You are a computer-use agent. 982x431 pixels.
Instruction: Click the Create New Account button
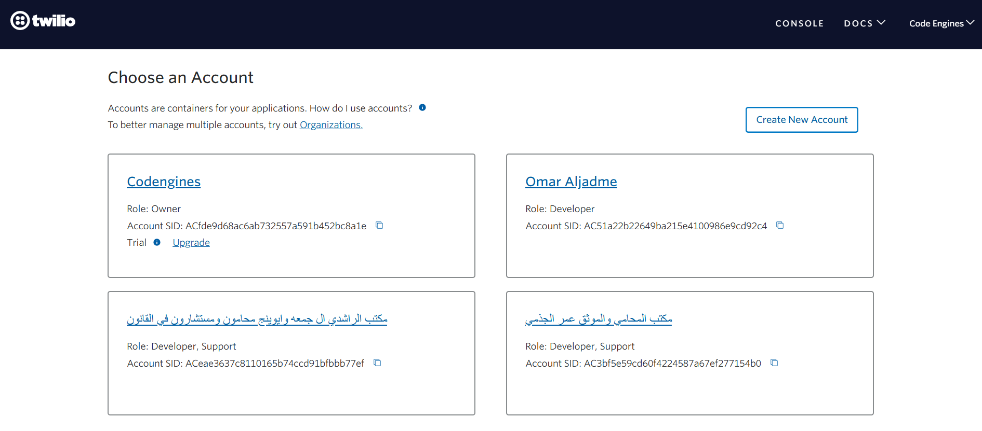pos(802,120)
